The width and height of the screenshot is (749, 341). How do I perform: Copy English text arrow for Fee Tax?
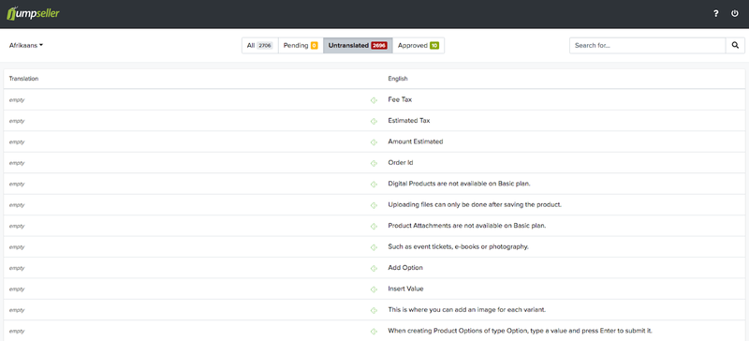coord(374,100)
